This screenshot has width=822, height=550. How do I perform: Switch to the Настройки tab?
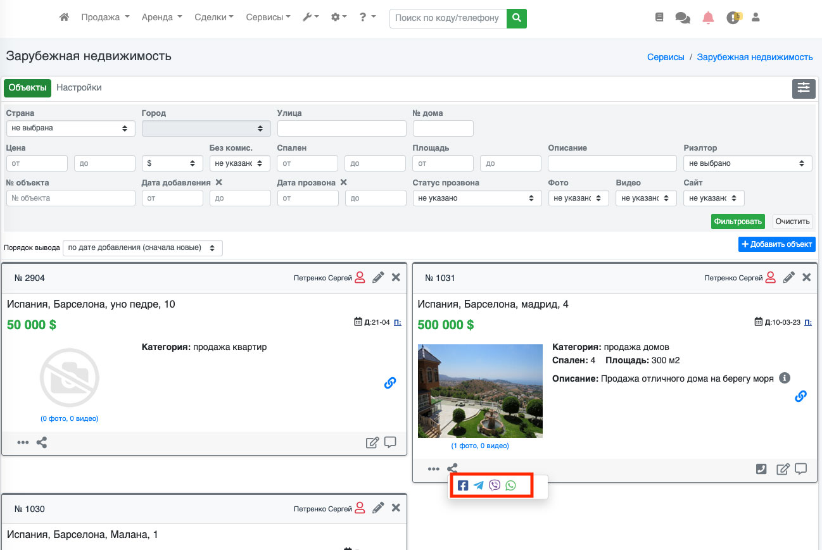(79, 88)
